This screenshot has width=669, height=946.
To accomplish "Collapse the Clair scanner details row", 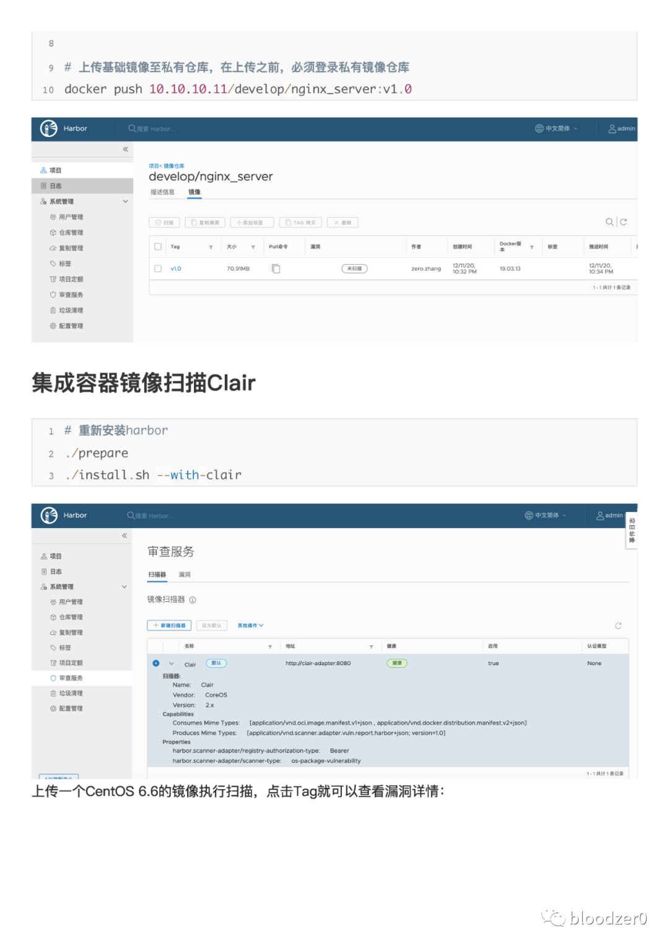I will click(x=172, y=663).
